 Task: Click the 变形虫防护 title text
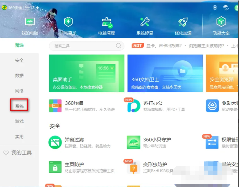point(155,164)
